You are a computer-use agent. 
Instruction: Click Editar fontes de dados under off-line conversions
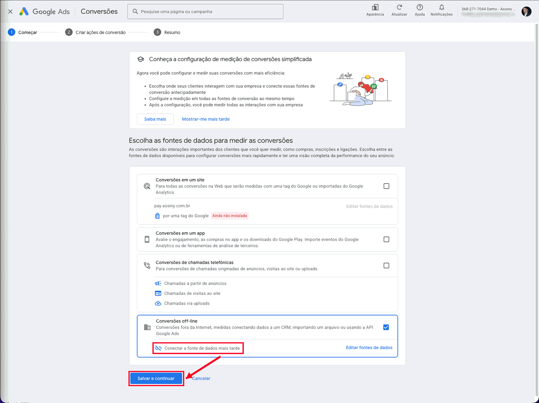pyautogui.click(x=369, y=348)
